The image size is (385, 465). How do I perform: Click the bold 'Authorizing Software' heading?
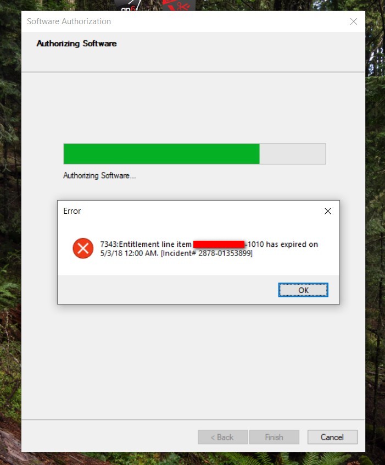pos(76,43)
